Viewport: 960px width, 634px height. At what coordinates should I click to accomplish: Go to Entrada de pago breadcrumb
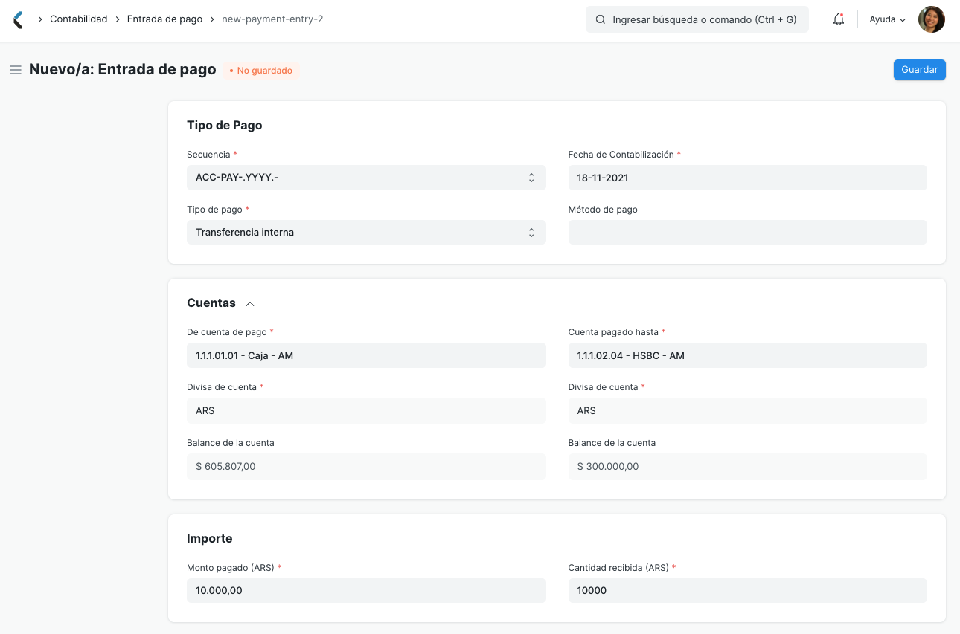164,19
